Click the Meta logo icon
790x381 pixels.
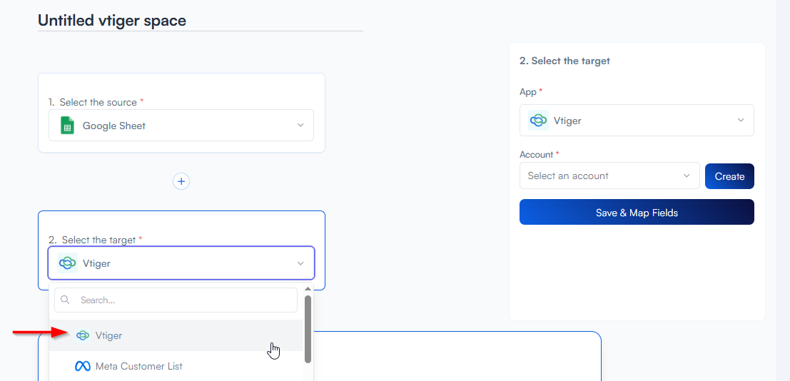pyautogui.click(x=83, y=366)
